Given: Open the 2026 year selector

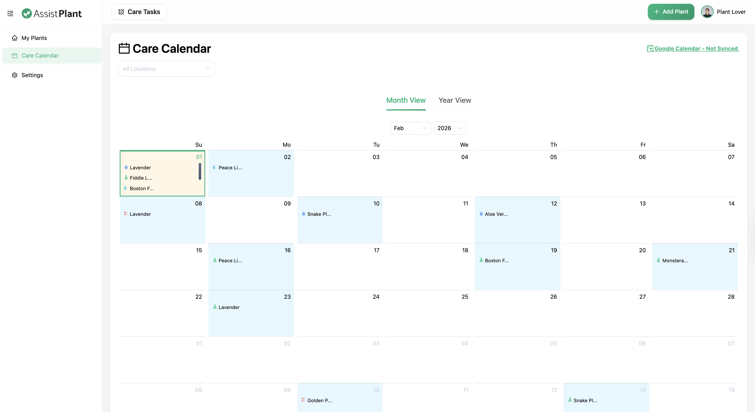Looking at the screenshot, I should 450,128.
